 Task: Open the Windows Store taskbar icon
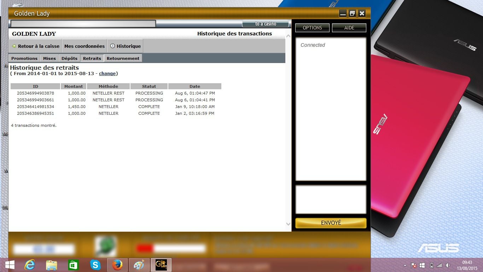(x=74, y=265)
